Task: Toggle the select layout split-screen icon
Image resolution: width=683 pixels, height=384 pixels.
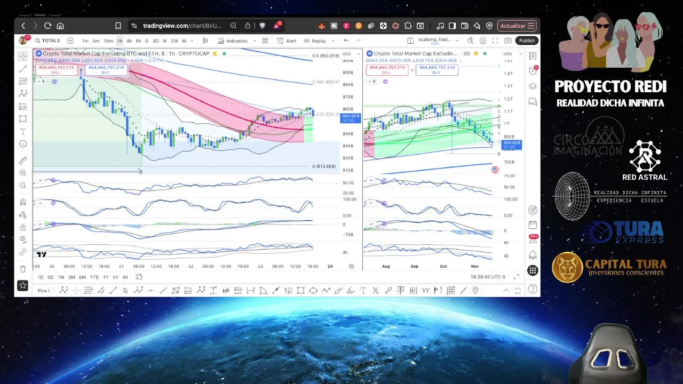Action: (410, 41)
